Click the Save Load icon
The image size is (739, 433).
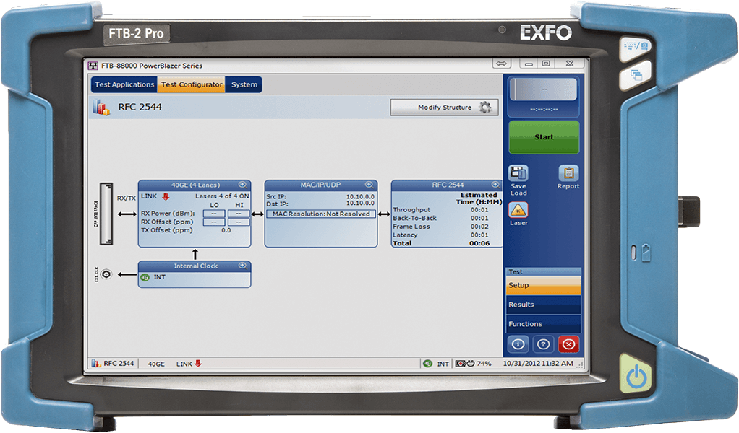point(518,174)
